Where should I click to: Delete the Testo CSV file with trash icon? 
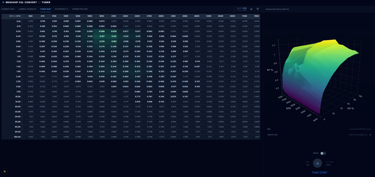(370, 135)
